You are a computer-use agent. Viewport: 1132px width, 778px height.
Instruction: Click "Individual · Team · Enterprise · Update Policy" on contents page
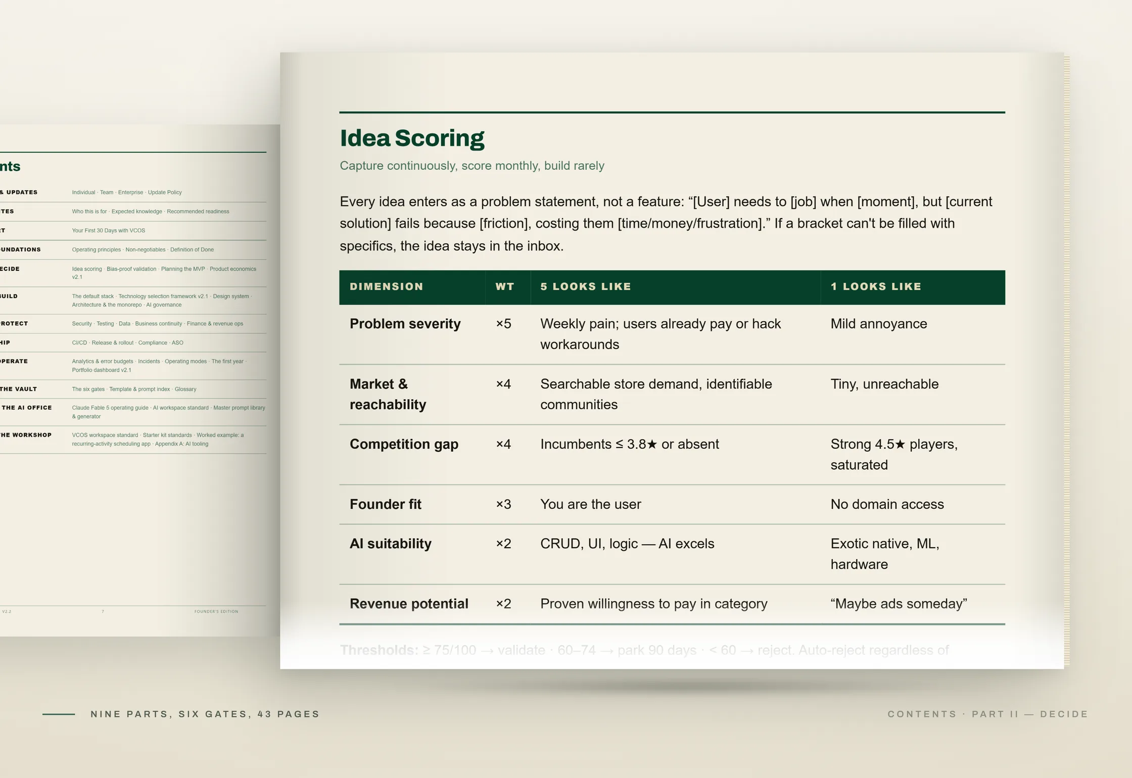click(x=127, y=192)
